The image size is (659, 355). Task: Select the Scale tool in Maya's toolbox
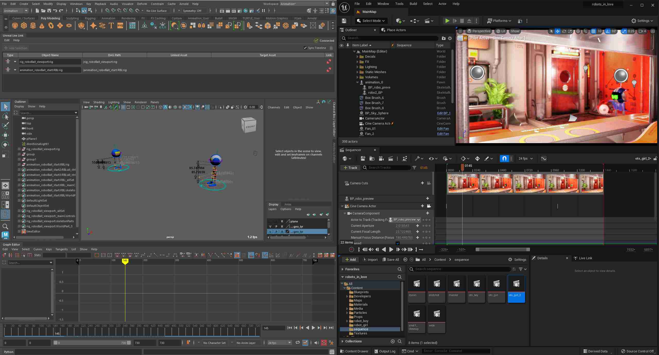tap(5, 154)
